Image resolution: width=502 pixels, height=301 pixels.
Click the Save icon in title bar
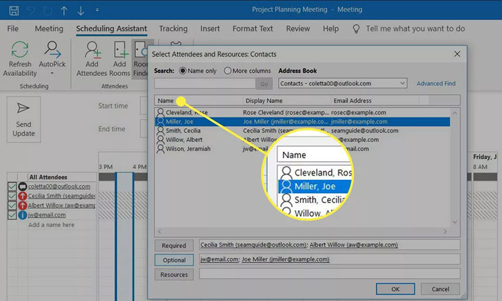point(14,11)
